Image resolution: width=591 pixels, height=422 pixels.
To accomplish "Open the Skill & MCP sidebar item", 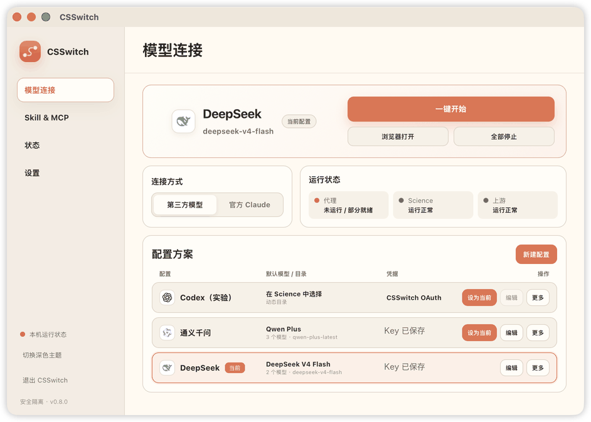I will (66, 117).
